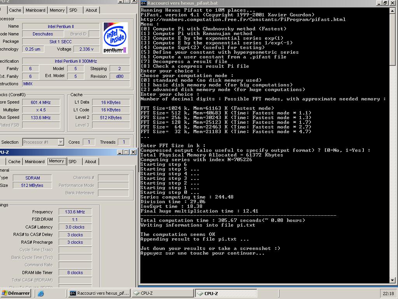Click the Slot 1 SECC package value

(61, 41)
